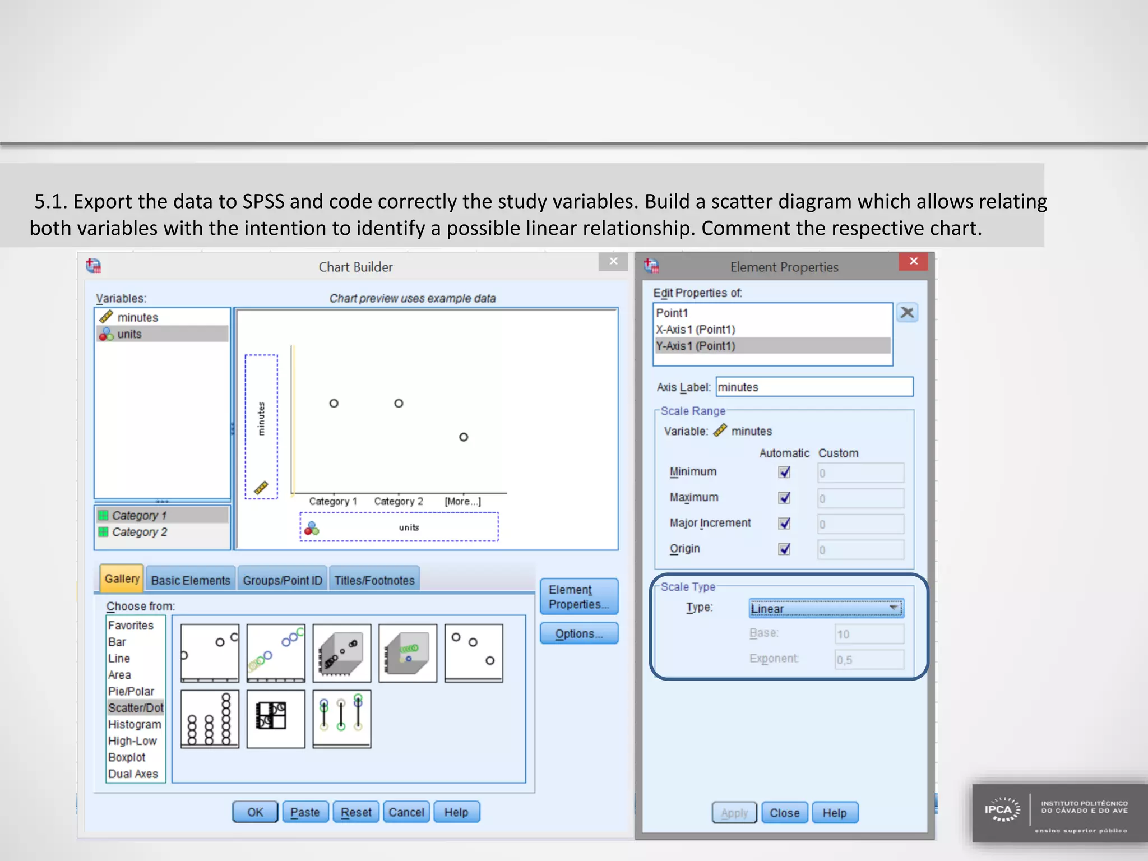Click the Category 2 green icon

coord(103,531)
